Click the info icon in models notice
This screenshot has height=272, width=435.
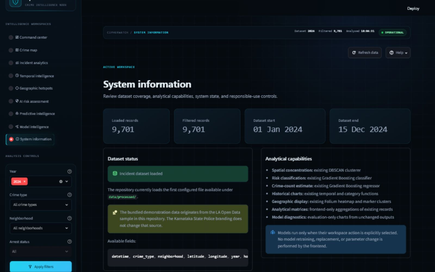273,233
